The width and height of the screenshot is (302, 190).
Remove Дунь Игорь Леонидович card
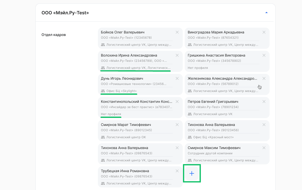pos(177,78)
